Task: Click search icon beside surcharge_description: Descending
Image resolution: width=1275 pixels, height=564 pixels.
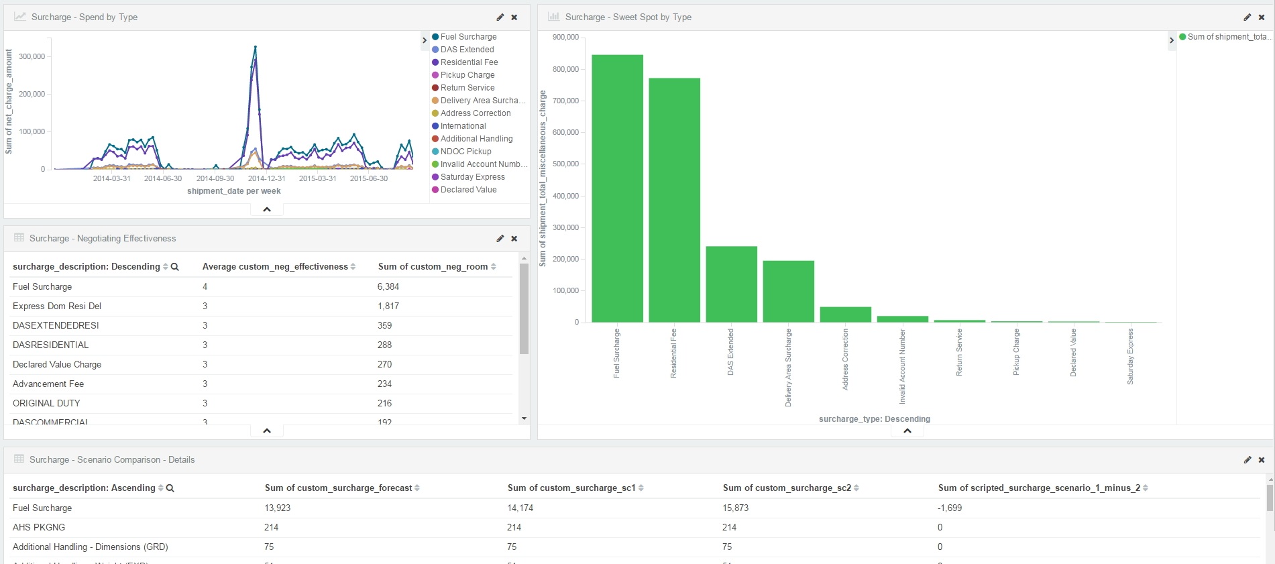Action: point(175,267)
